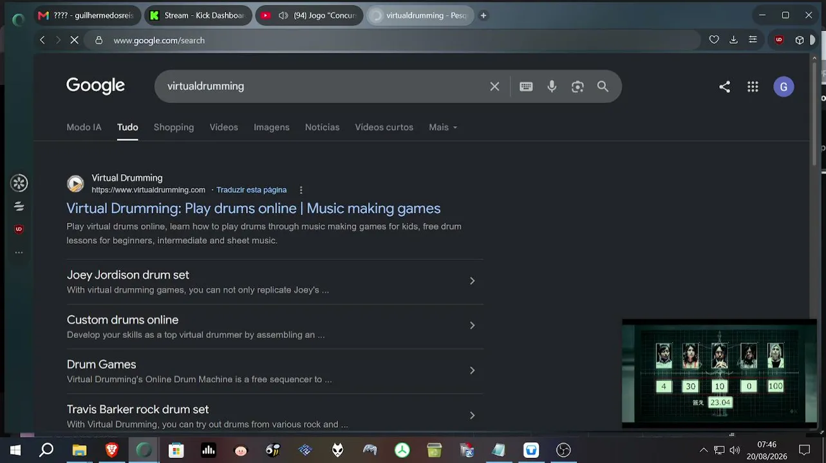Click the picture-in-picture video thumbnail
The image size is (826, 463).
click(x=719, y=373)
